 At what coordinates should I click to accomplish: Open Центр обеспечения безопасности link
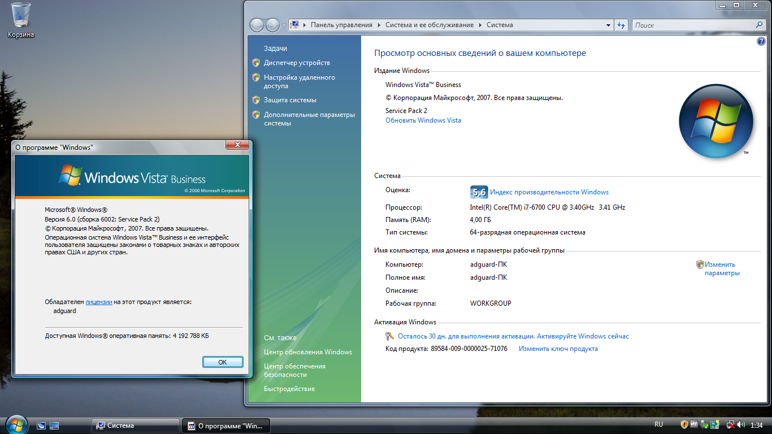(294, 371)
